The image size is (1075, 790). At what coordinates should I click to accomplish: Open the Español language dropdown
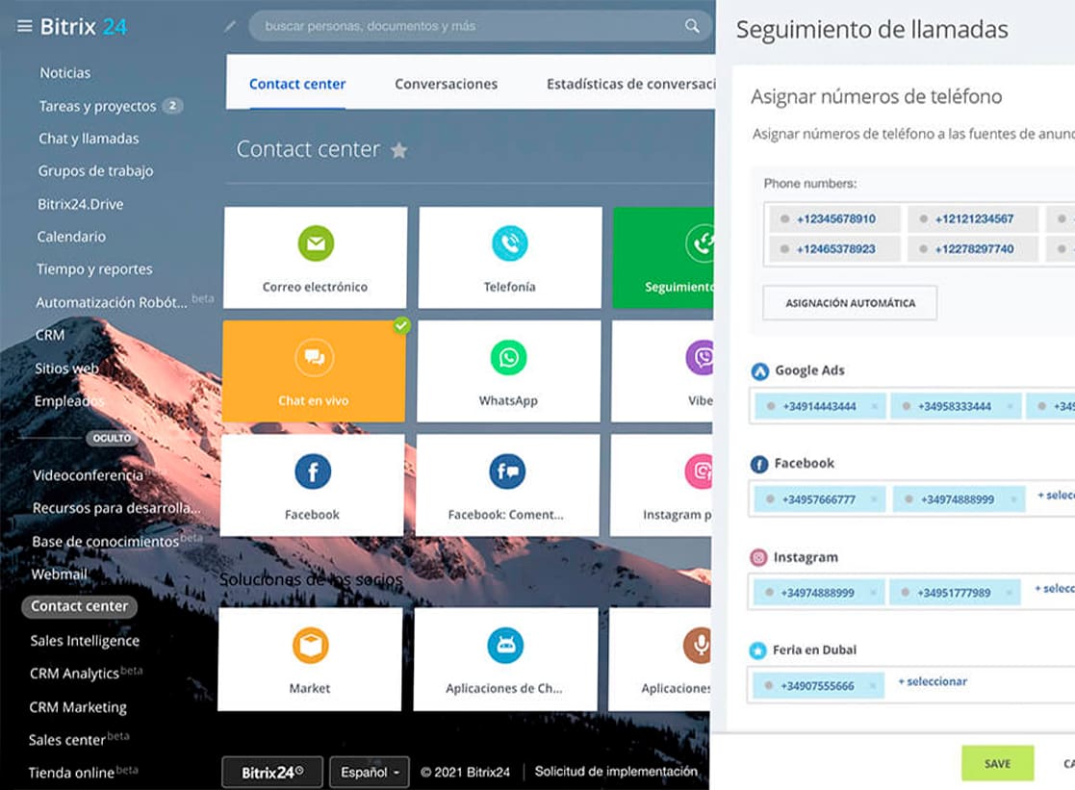coord(370,772)
